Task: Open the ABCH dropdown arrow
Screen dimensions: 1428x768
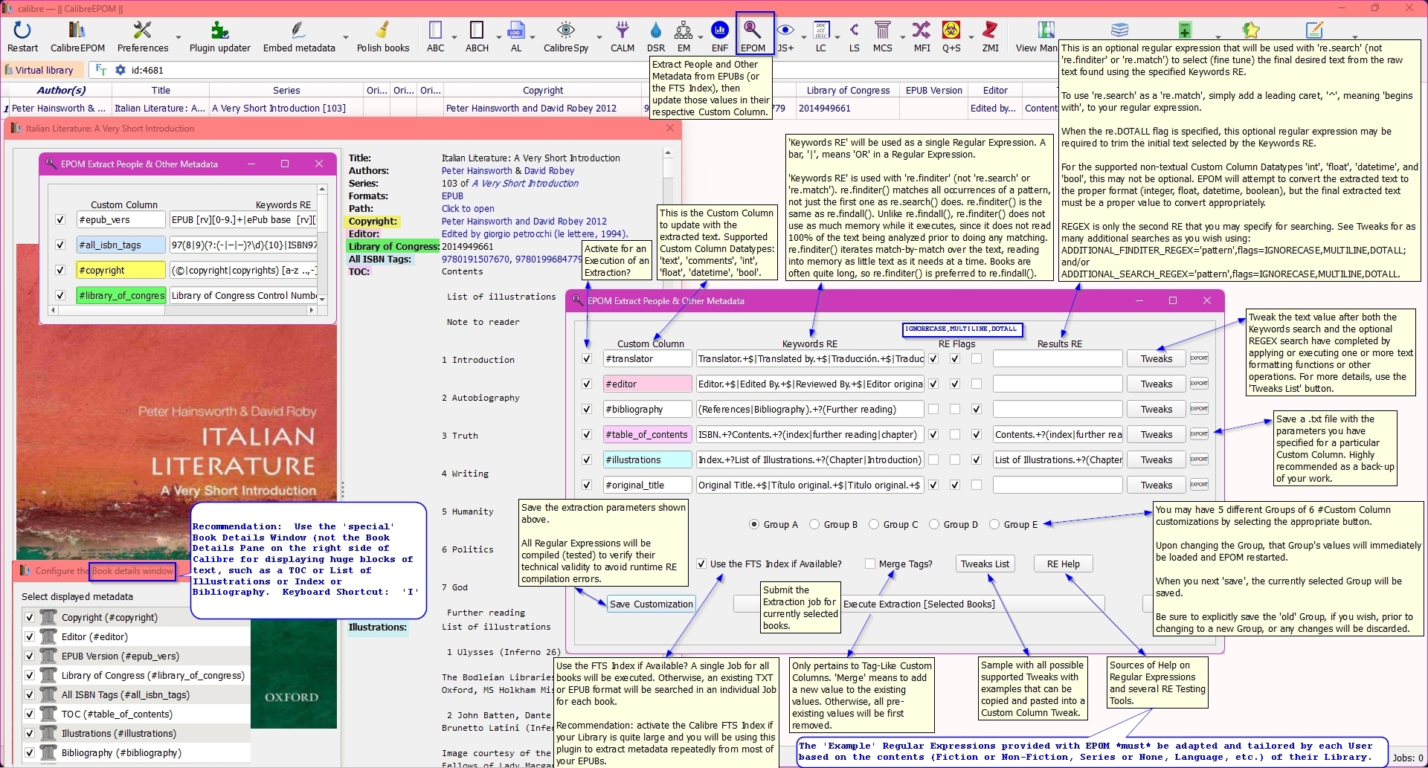Action: coord(498,36)
